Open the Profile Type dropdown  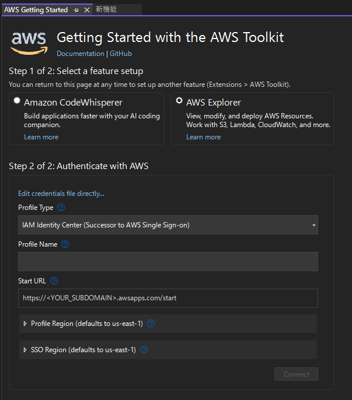[168, 225]
